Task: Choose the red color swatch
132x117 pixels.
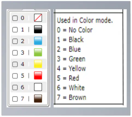Action: (38, 75)
